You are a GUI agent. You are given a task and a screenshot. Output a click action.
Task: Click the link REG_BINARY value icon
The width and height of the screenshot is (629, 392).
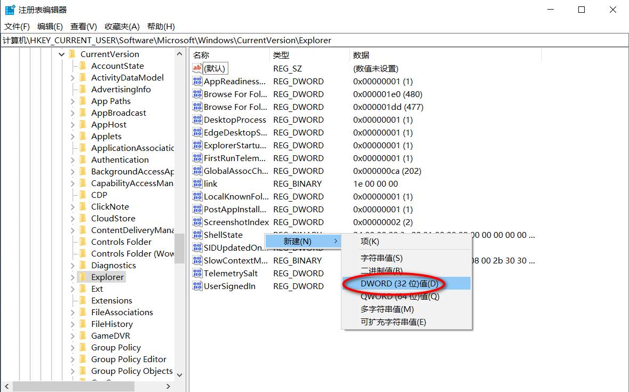(x=196, y=183)
